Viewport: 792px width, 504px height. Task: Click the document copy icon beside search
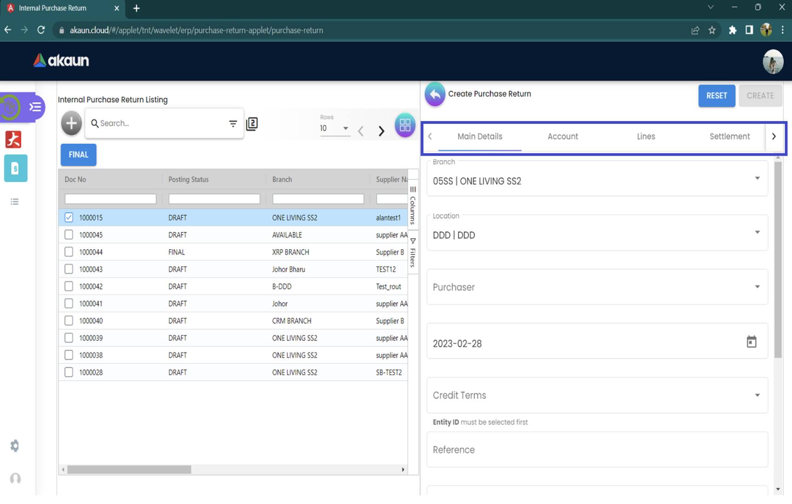point(252,123)
